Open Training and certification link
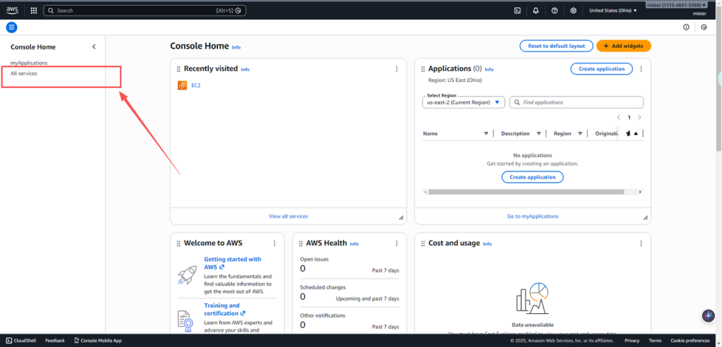Image resolution: width=722 pixels, height=347 pixels. (x=225, y=309)
